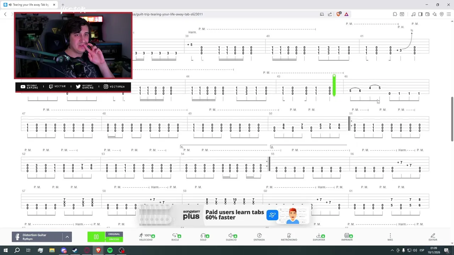The width and height of the screenshot is (454, 255).
Task: Click measure number 44
Action: (x=188, y=76)
